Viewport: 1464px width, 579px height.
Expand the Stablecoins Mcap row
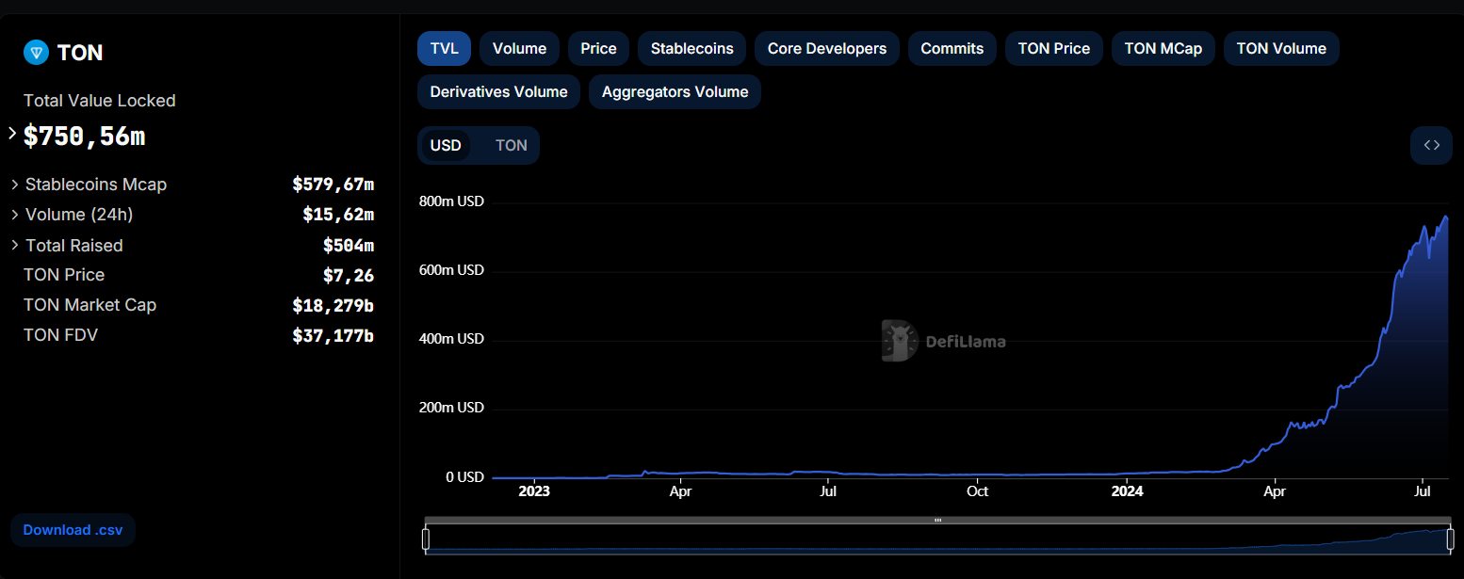15,185
